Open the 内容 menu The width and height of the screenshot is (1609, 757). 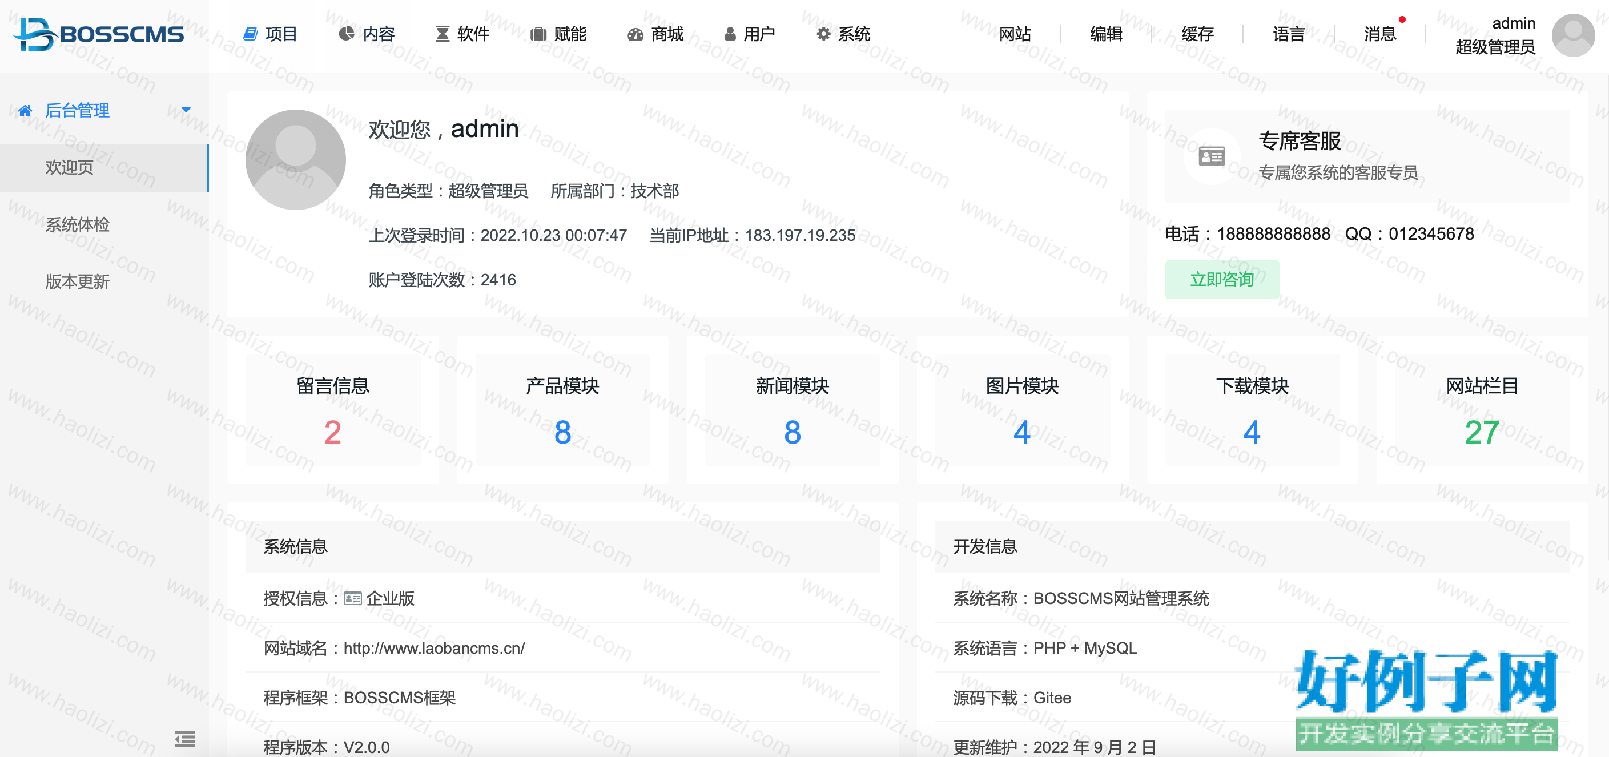367,34
